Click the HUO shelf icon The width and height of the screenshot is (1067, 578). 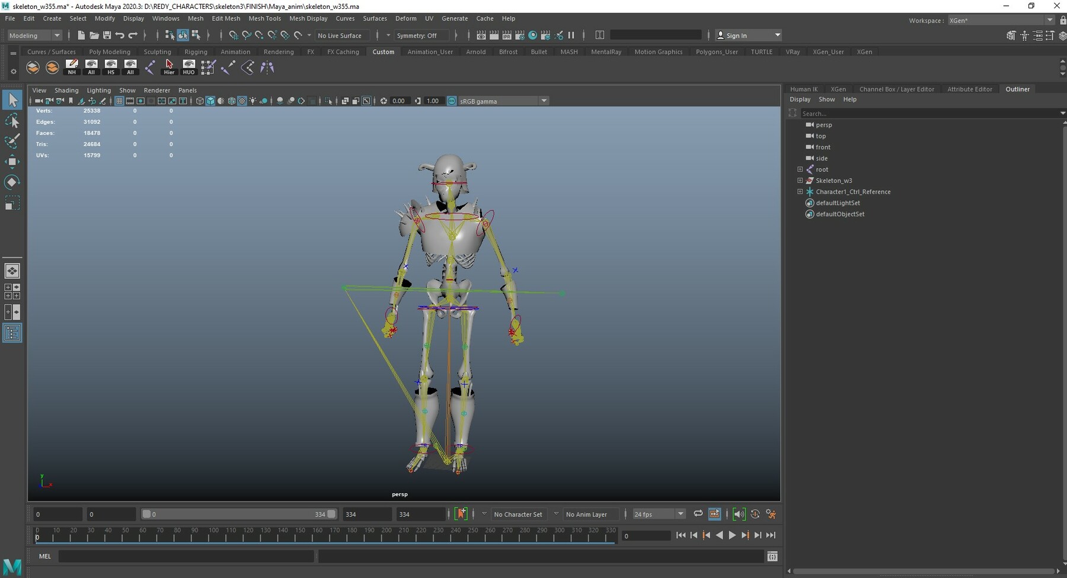coord(189,67)
